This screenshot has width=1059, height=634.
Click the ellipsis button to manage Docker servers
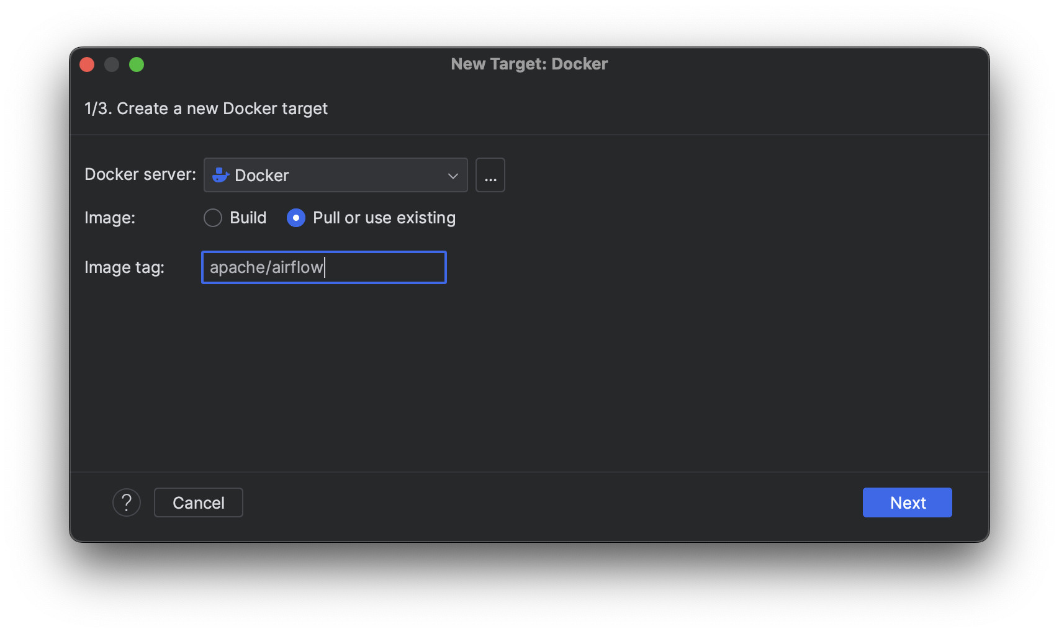[x=490, y=175]
